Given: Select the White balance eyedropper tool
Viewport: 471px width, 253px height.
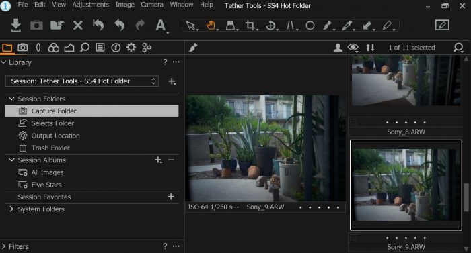Looking at the screenshot, I should point(347,26).
